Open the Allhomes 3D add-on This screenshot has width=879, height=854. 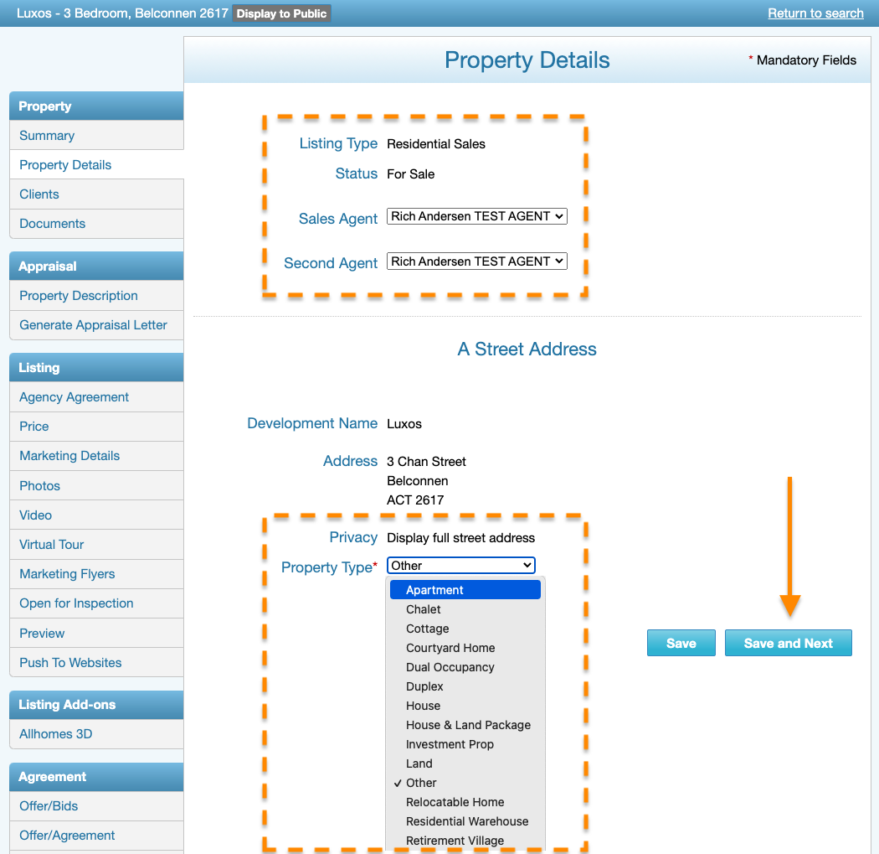[55, 733]
